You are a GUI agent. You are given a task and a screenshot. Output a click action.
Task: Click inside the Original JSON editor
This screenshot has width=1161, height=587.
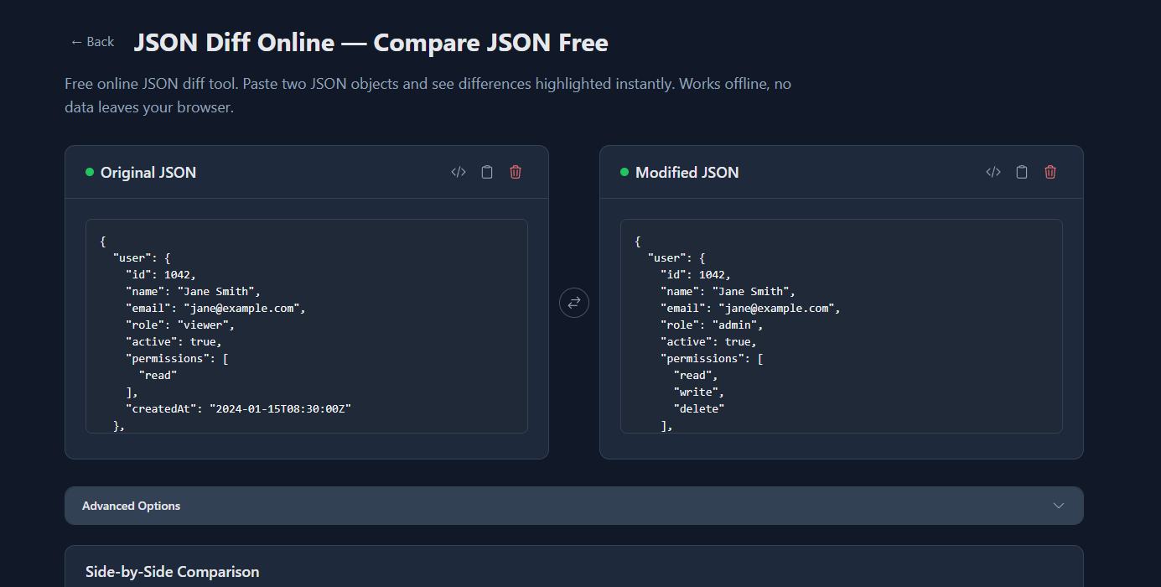[x=306, y=327]
